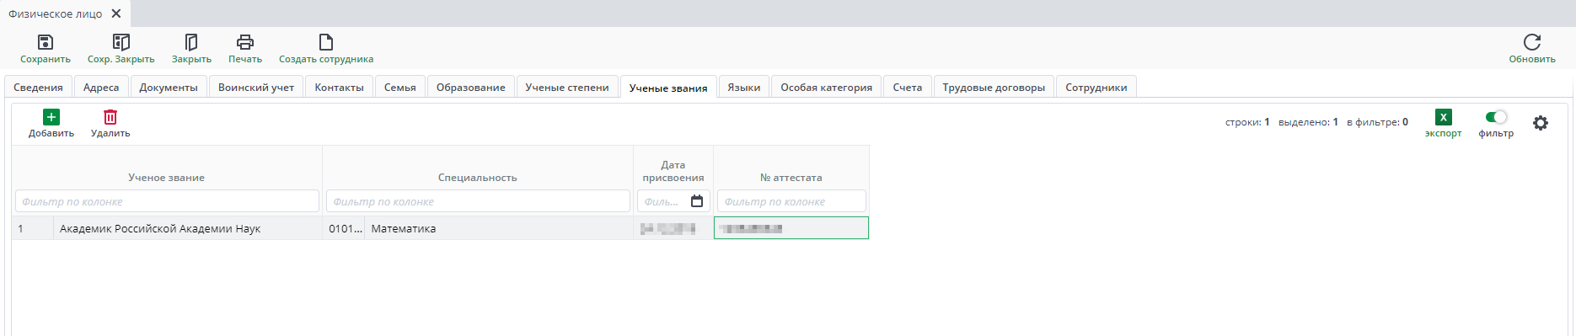Open calendar in Дата присвоения filter
The height and width of the screenshot is (336, 1576).
[697, 201]
